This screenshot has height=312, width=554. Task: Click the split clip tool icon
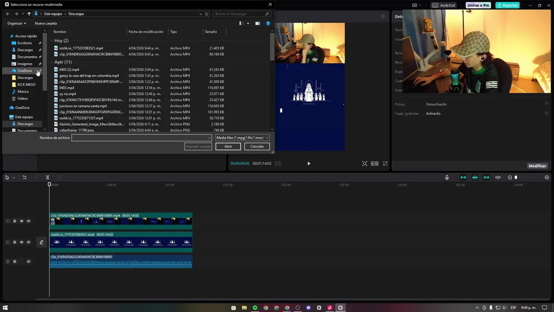[48, 177]
